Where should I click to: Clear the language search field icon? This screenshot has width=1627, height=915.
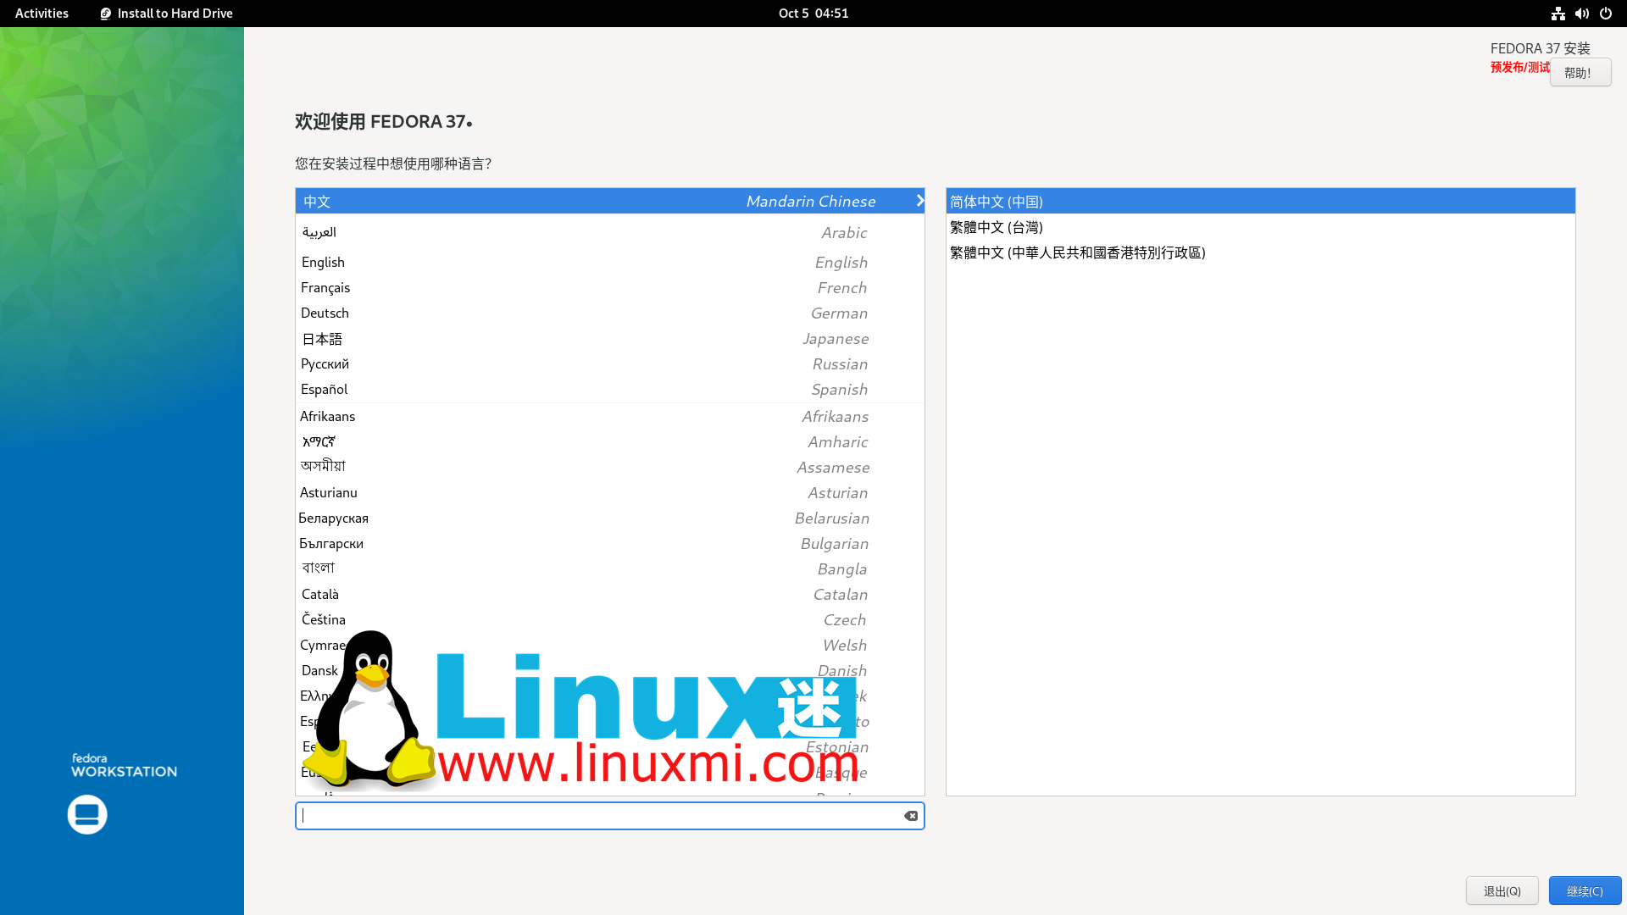pyautogui.click(x=911, y=816)
